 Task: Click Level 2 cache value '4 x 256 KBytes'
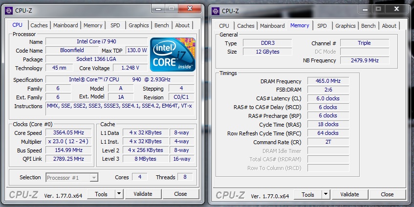pyautogui.click(x=146, y=150)
